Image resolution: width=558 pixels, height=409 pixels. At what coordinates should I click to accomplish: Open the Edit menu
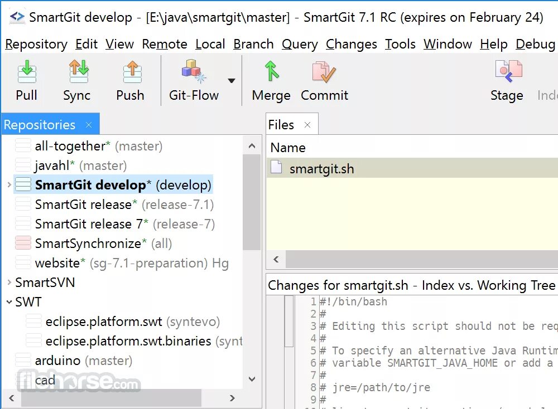coord(86,45)
